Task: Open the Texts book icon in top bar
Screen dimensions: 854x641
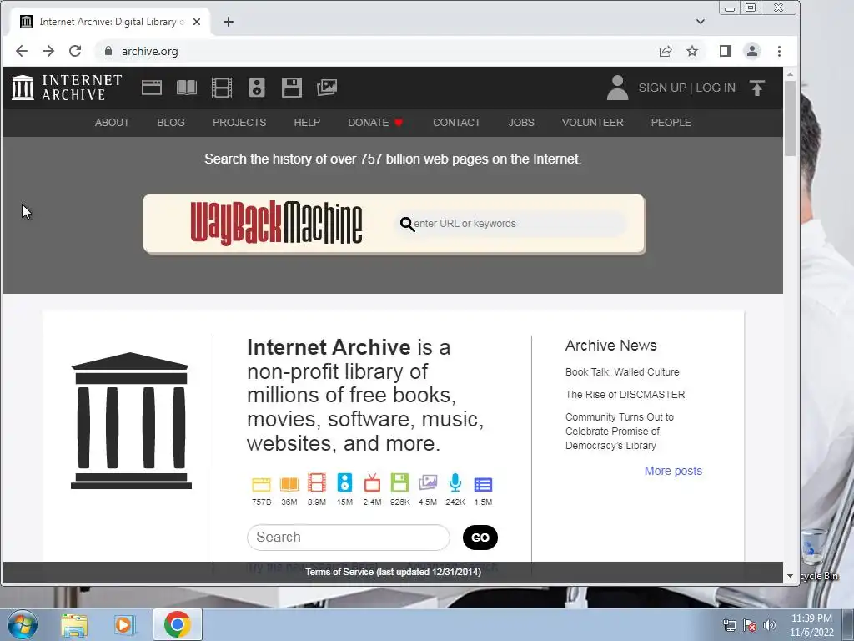Action: coord(187,88)
